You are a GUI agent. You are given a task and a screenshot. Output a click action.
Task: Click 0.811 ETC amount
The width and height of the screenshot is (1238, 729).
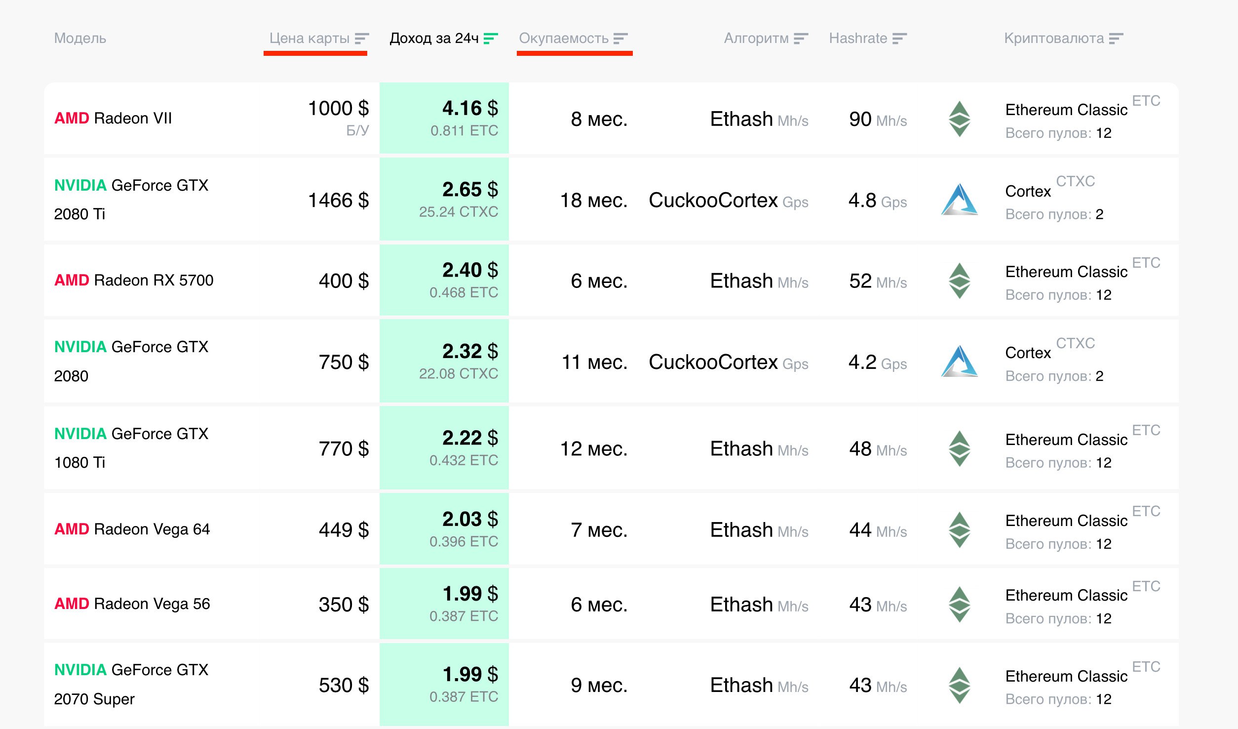[464, 131]
